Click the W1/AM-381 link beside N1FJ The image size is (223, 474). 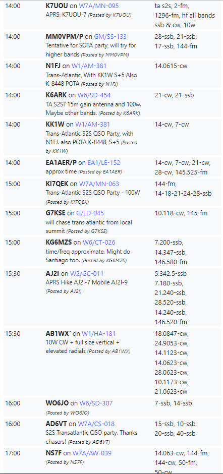pyautogui.click(x=90, y=66)
